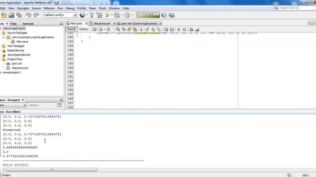Click the Next Bookmark editor icon
Viewport: 316px width, 177px height.
(x=153, y=29)
